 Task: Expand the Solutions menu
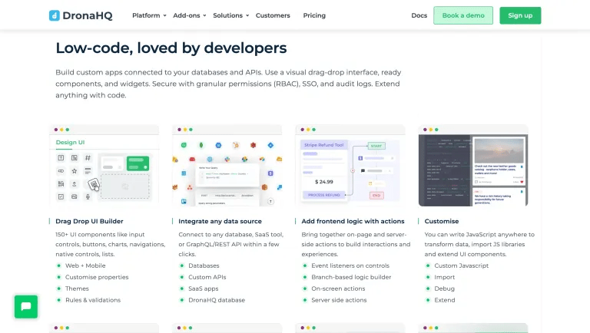pos(231,15)
